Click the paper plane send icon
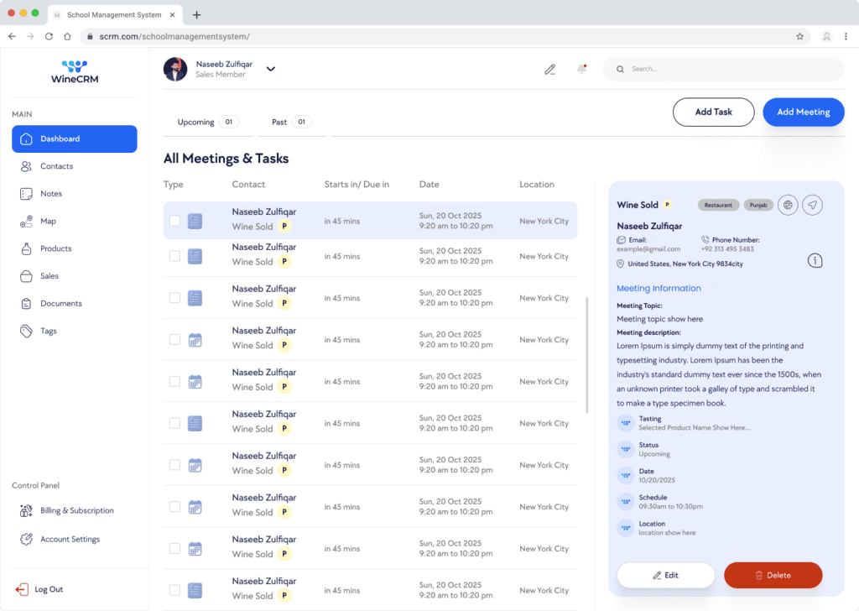Screen dimensions: 859x611 click(812, 205)
